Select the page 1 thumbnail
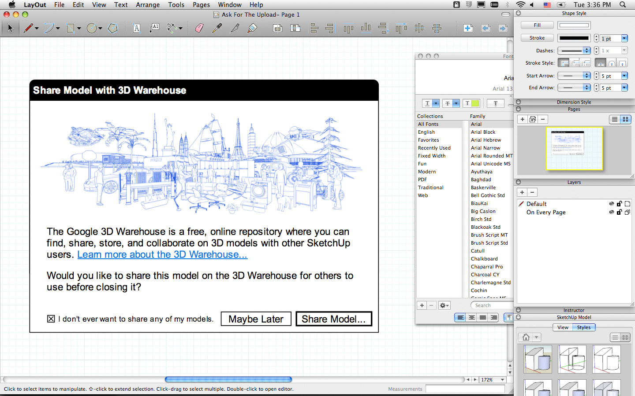This screenshot has width=635, height=396. (574, 149)
